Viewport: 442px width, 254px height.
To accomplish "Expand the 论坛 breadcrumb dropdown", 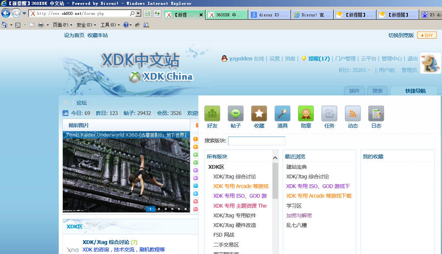I will click(89, 103).
